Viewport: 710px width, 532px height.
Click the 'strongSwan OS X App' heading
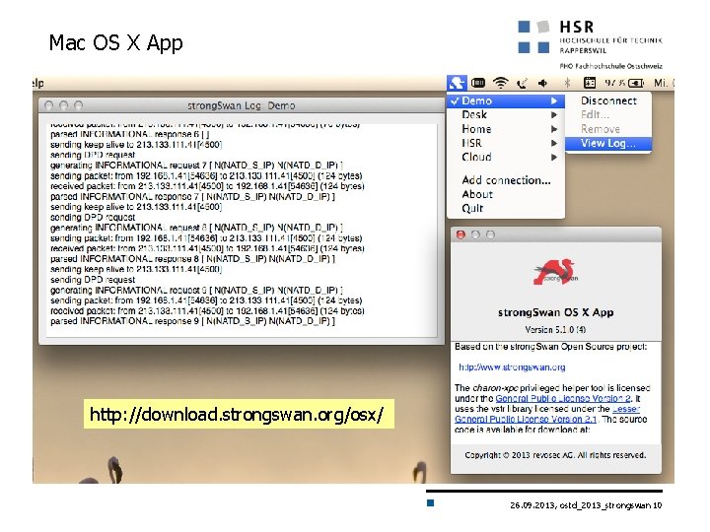[555, 312]
